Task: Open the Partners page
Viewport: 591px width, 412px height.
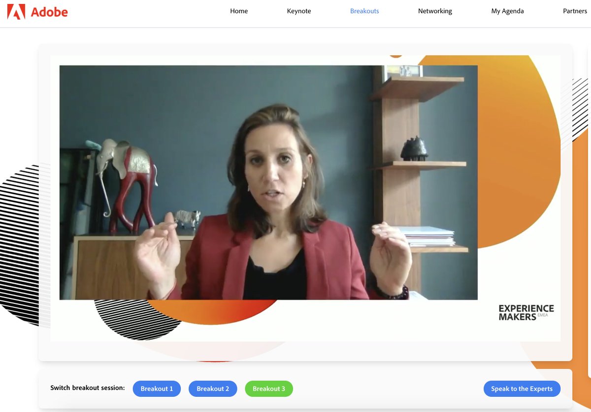Action: tap(575, 11)
